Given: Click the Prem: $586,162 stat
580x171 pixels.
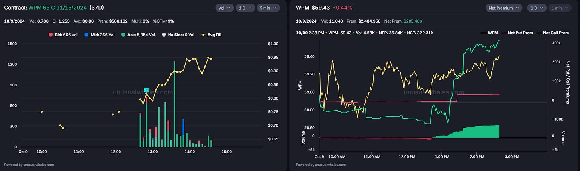Looking at the screenshot, I should tap(112, 21).
